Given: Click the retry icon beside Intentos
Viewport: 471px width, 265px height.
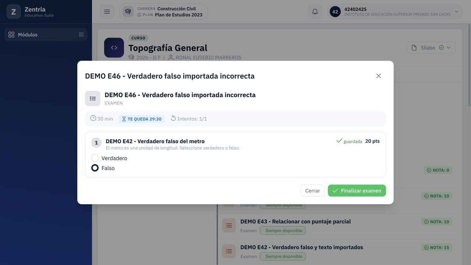Looking at the screenshot, I should [x=173, y=118].
